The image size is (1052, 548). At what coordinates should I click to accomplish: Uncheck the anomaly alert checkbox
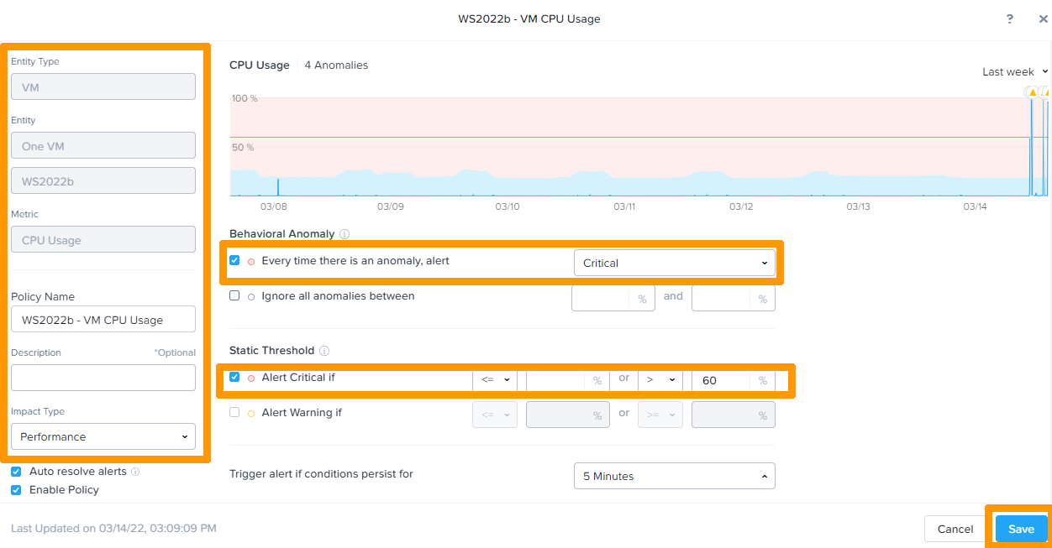234,261
